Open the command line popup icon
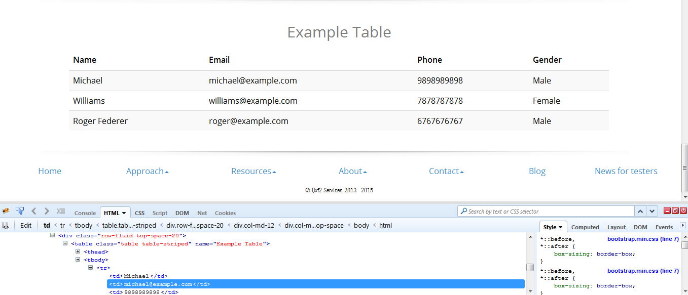Viewport: 688px width, 295px height. pos(61,211)
